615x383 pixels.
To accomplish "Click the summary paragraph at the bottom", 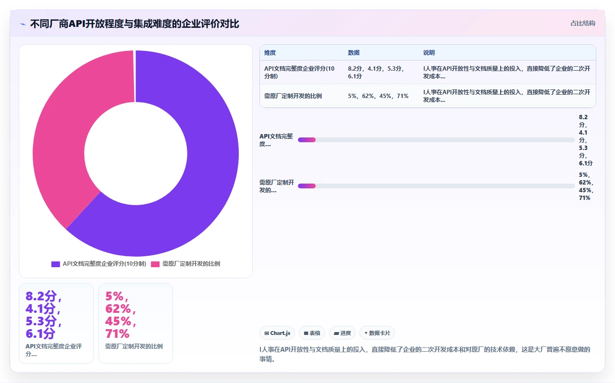I will pos(425,354).
